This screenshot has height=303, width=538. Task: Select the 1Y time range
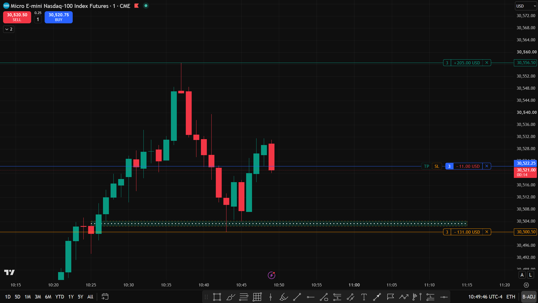[x=71, y=297]
